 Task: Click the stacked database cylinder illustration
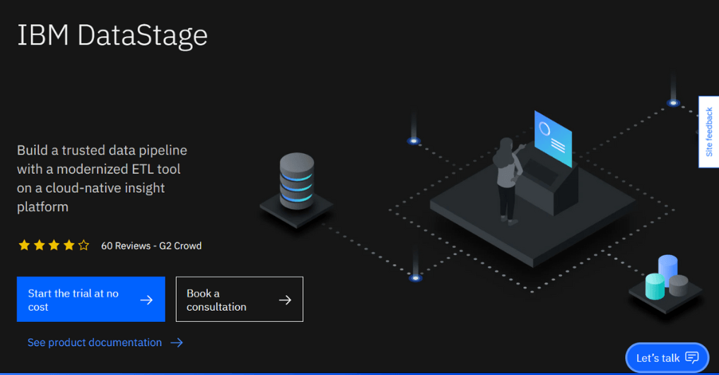pos(296,182)
